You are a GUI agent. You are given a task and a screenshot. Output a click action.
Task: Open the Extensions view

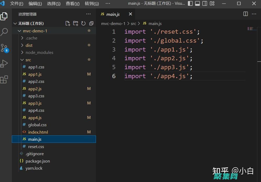click(x=4, y=79)
